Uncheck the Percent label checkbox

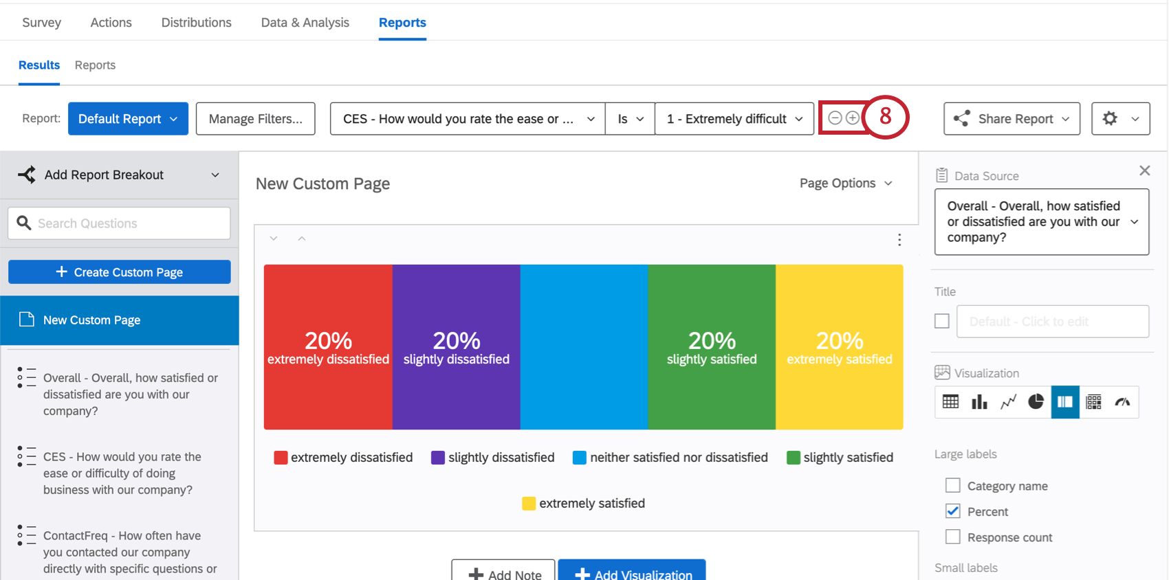[x=953, y=511]
